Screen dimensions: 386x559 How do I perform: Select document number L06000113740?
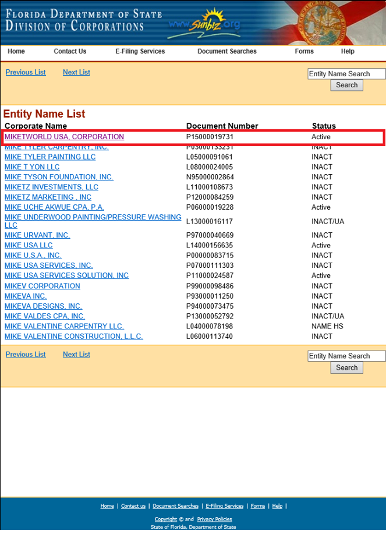coord(210,336)
